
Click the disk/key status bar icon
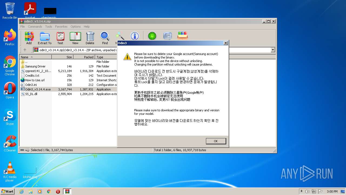point(25,150)
